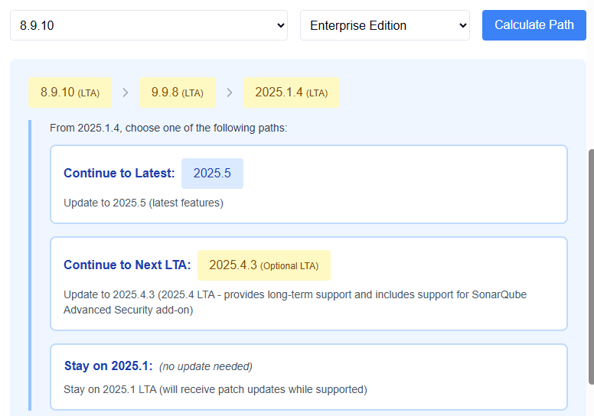Select the 8.9.10 (LTA) path badge

[70, 93]
